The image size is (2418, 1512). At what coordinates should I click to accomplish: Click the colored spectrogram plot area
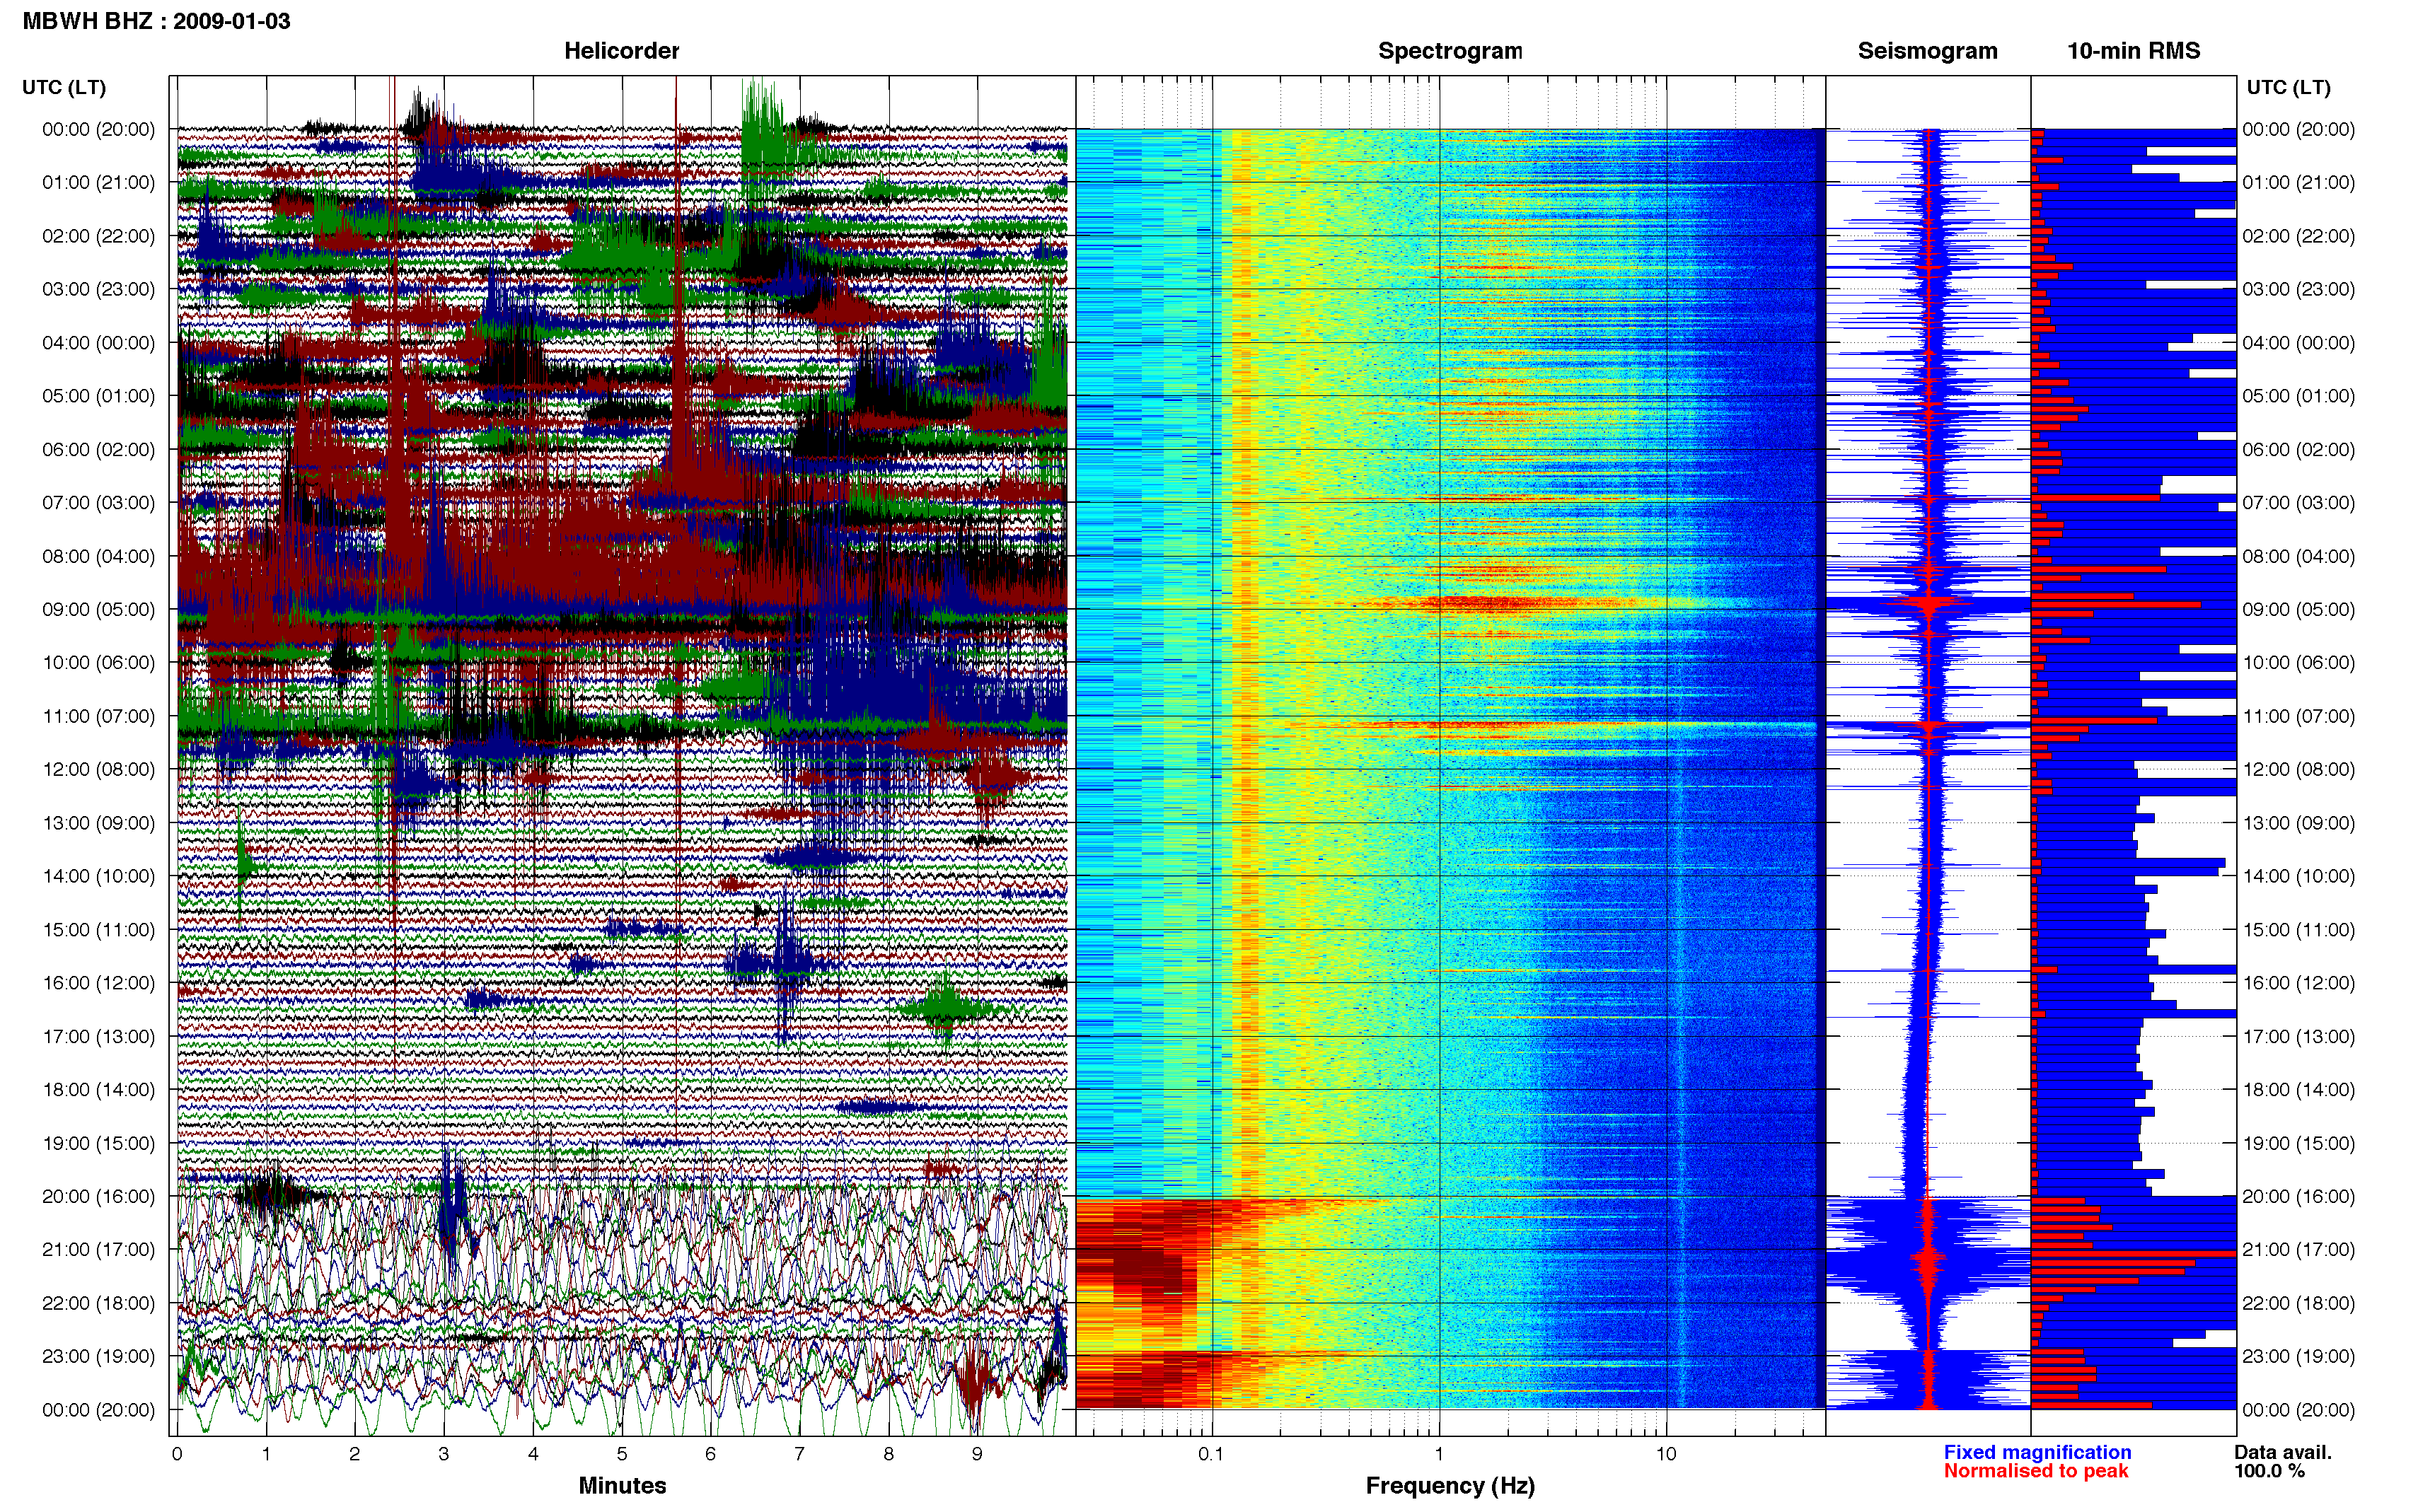click(1450, 768)
